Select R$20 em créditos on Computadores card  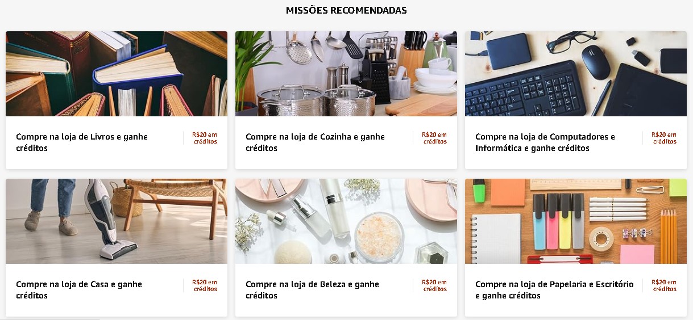(664, 138)
